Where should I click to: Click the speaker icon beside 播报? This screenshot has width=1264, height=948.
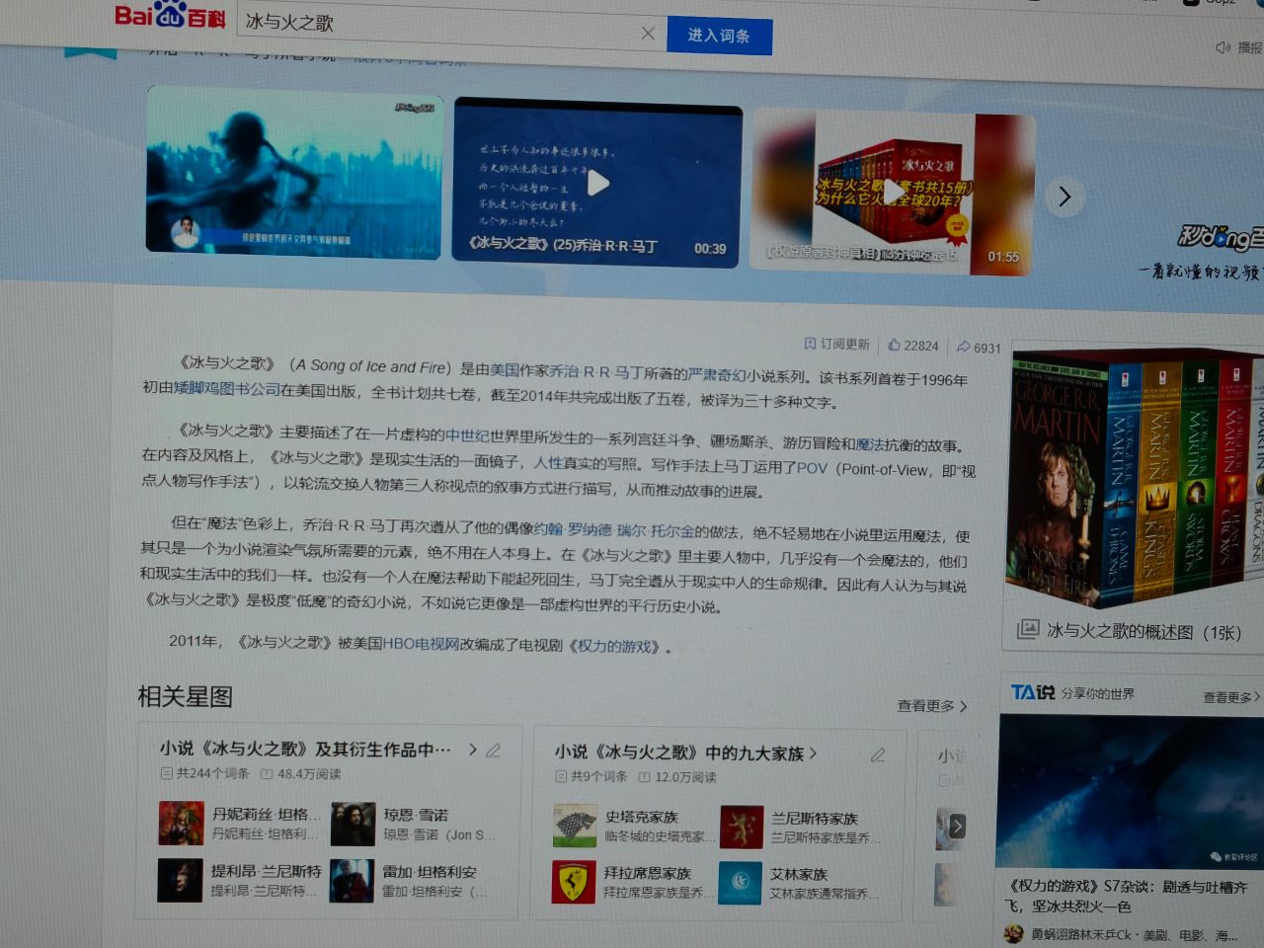[x=1223, y=47]
